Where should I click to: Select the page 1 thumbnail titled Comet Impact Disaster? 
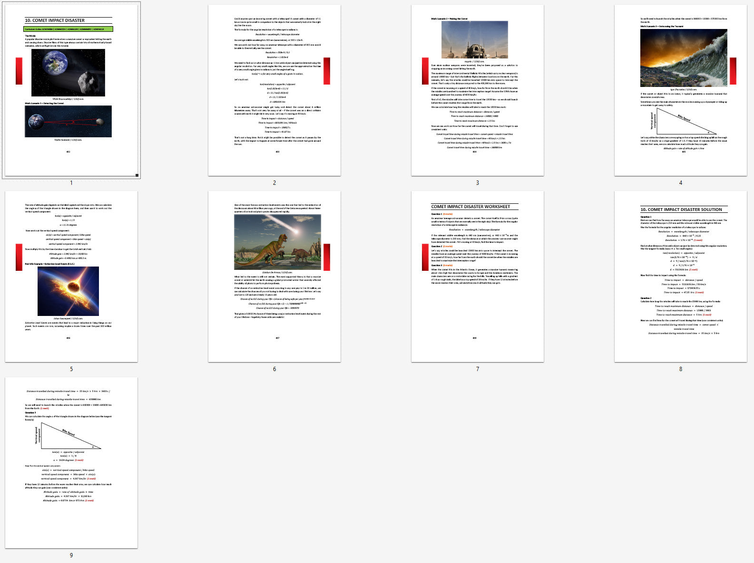click(71, 90)
